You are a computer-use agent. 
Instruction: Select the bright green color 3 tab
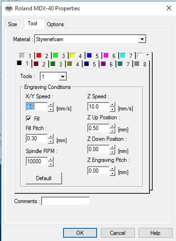[x=59, y=56]
